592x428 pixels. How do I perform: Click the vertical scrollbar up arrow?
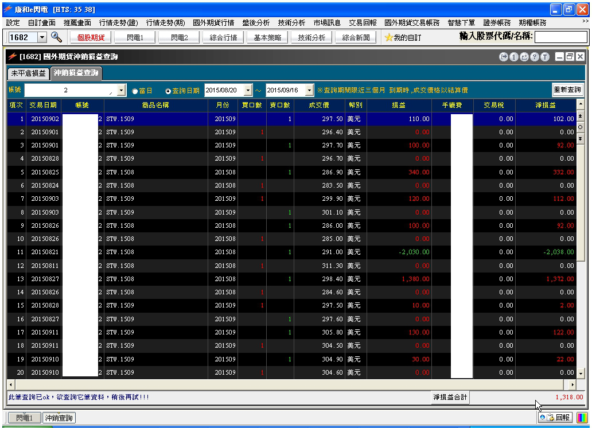[x=581, y=104]
